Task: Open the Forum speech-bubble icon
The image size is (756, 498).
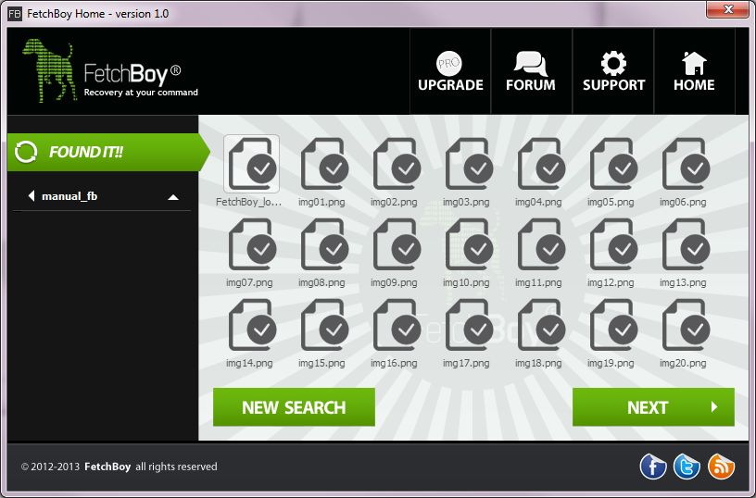Action: (530, 64)
